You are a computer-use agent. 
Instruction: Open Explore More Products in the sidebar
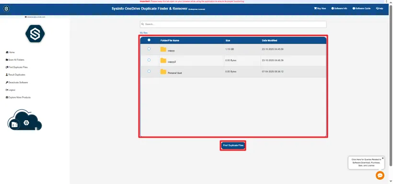point(18,97)
